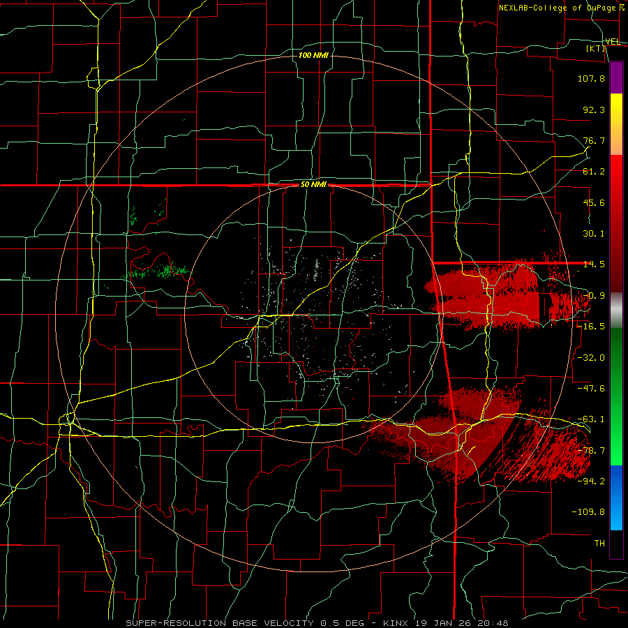Click the 14.5 legend value
628x628 pixels.
tap(594, 264)
